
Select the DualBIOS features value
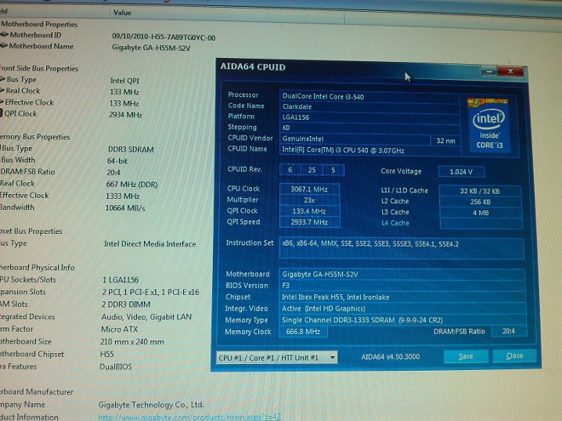click(115, 367)
